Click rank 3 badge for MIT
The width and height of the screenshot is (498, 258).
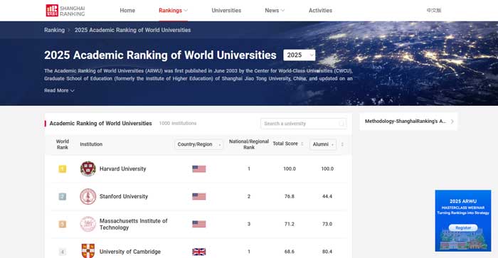63,224
